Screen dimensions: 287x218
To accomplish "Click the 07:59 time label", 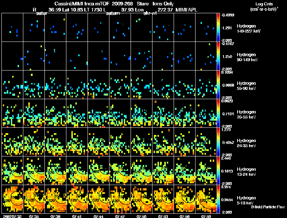I will click(x=206, y=216).
